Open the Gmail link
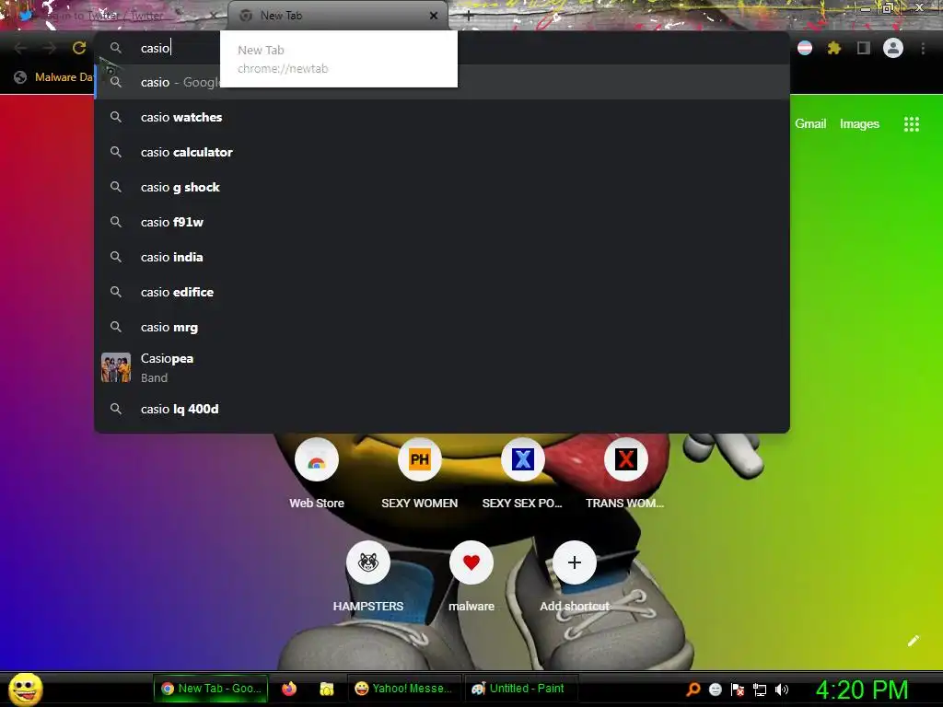943x707 pixels. pos(810,124)
